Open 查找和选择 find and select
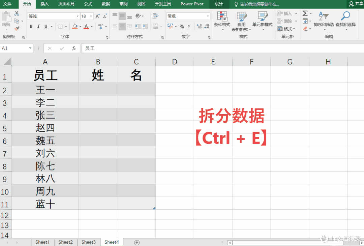 [345, 21]
